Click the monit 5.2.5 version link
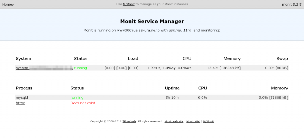Screen dimensions: 304x138 (x=292, y=5)
